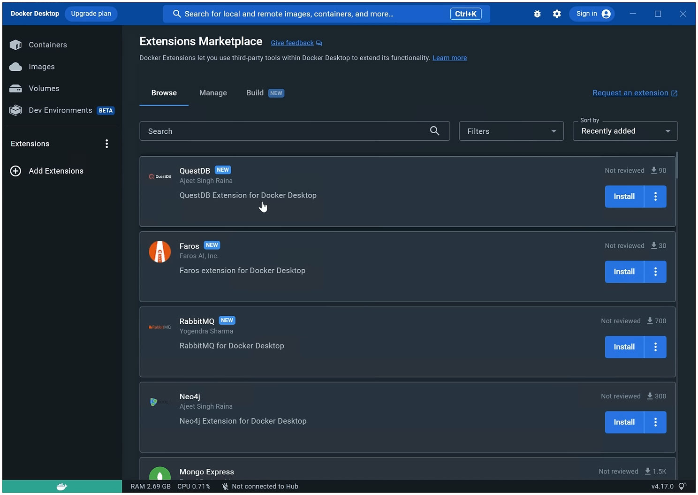
Task: Click the RabbitMQ download count 700
Action: pyautogui.click(x=657, y=321)
